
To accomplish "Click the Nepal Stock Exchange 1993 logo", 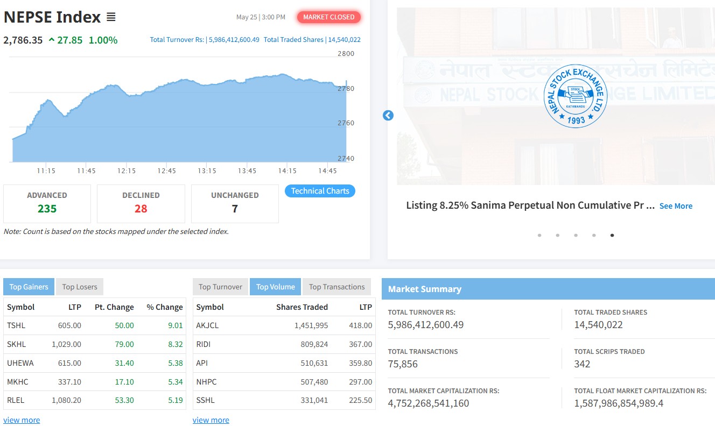I will (x=576, y=96).
